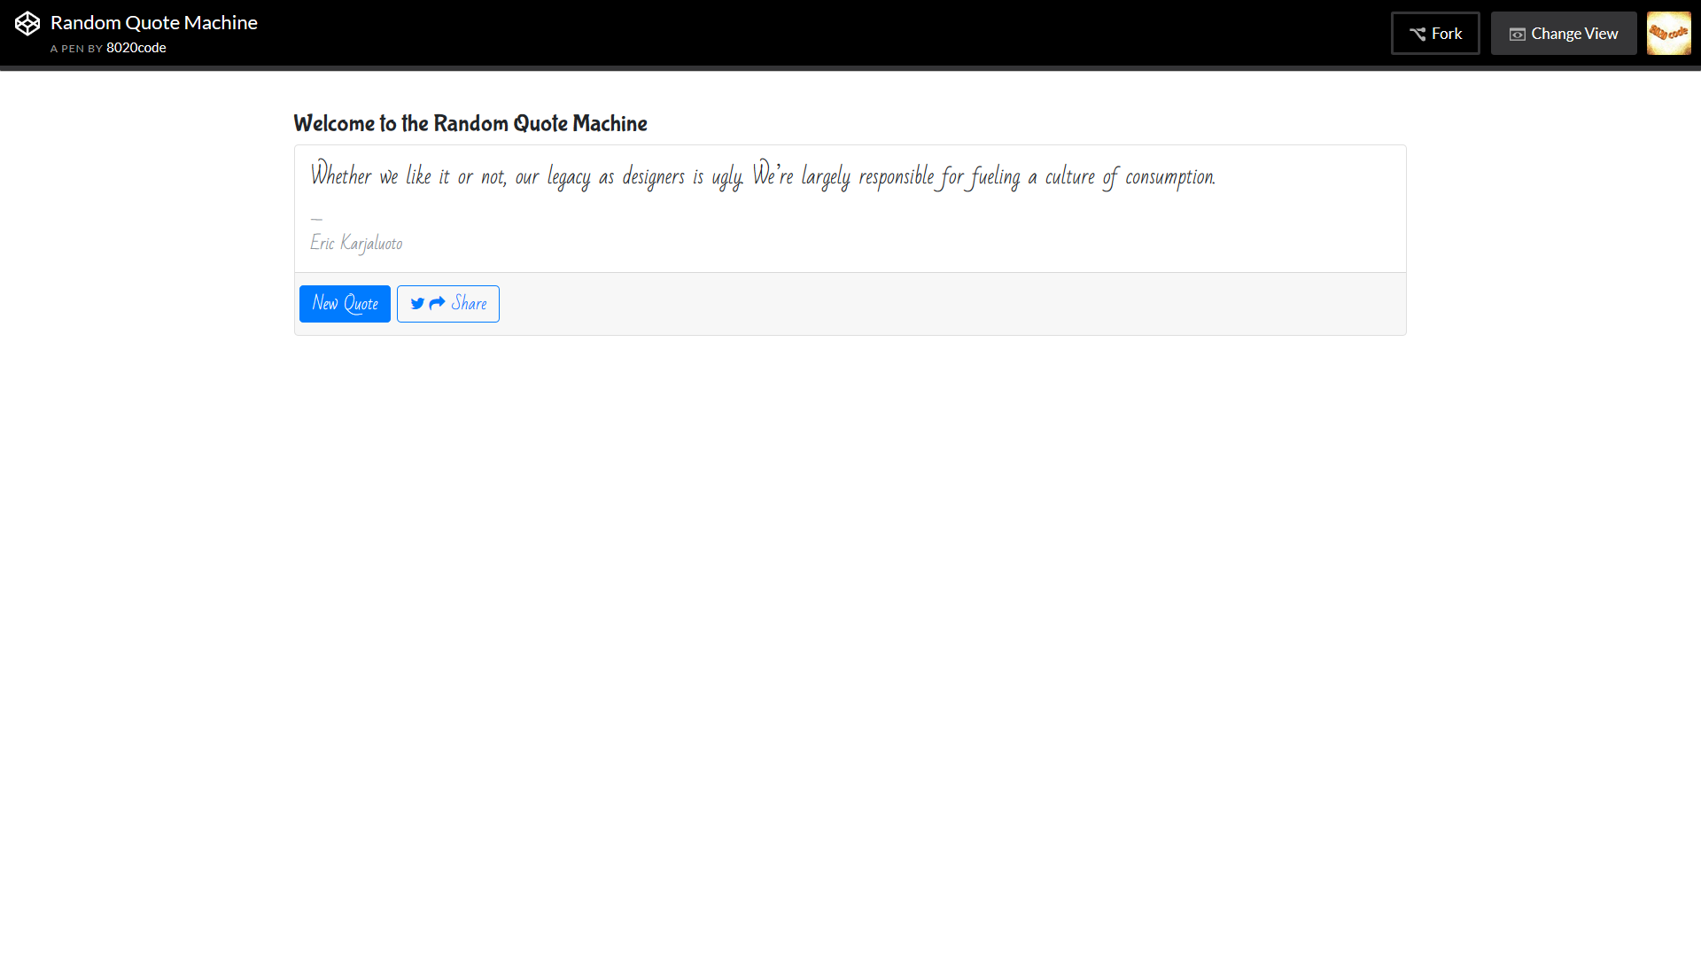The image size is (1701, 957).
Task: Click the author name Eric Karjaluoto
Action: (356, 243)
